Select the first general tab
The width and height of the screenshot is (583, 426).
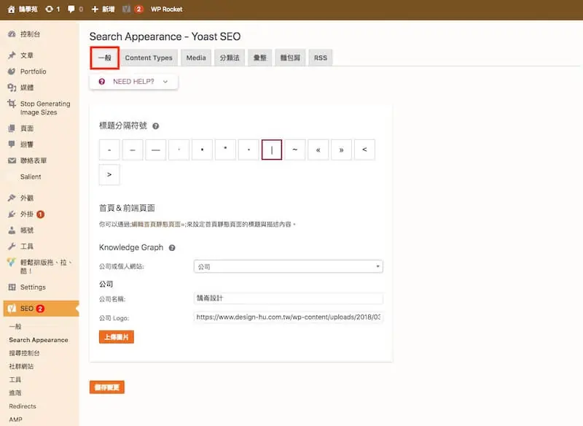104,58
